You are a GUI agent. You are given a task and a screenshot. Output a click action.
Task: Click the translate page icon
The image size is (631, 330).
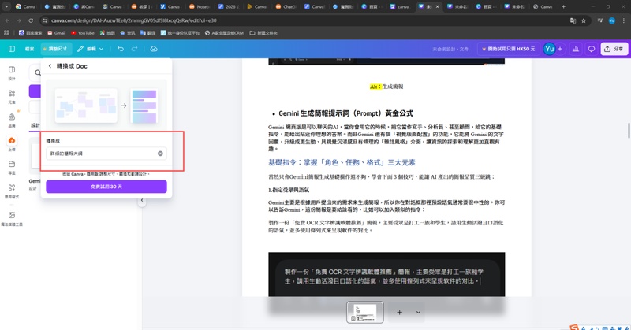tap(573, 20)
